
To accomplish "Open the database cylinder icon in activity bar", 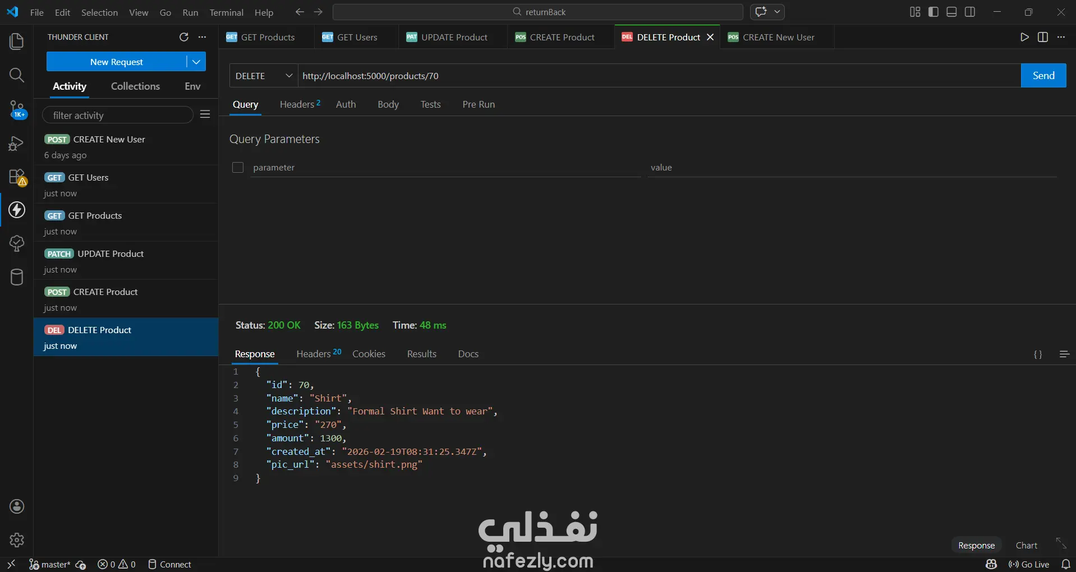I will (x=17, y=277).
